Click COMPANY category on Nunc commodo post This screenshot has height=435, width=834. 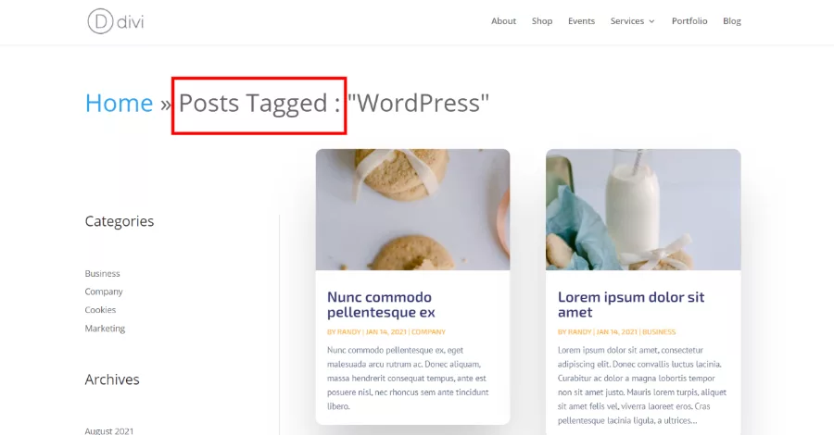pos(428,332)
